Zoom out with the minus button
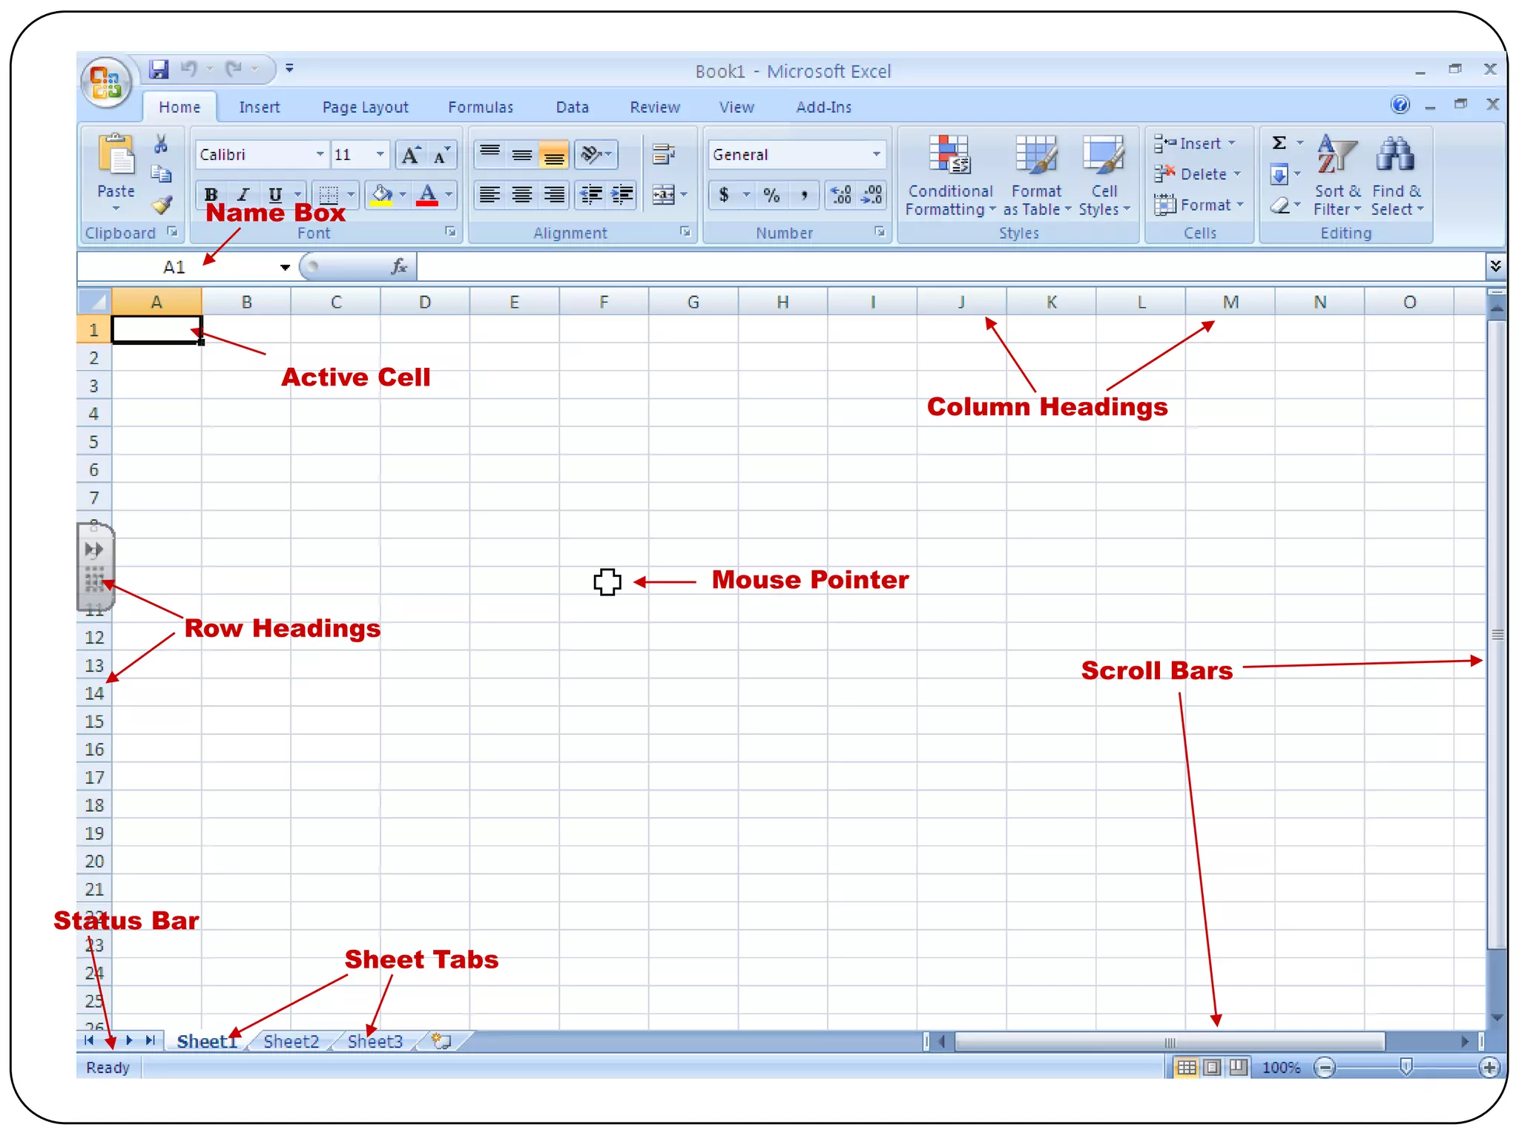This screenshot has height=1139, width=1519. pyautogui.click(x=1325, y=1067)
